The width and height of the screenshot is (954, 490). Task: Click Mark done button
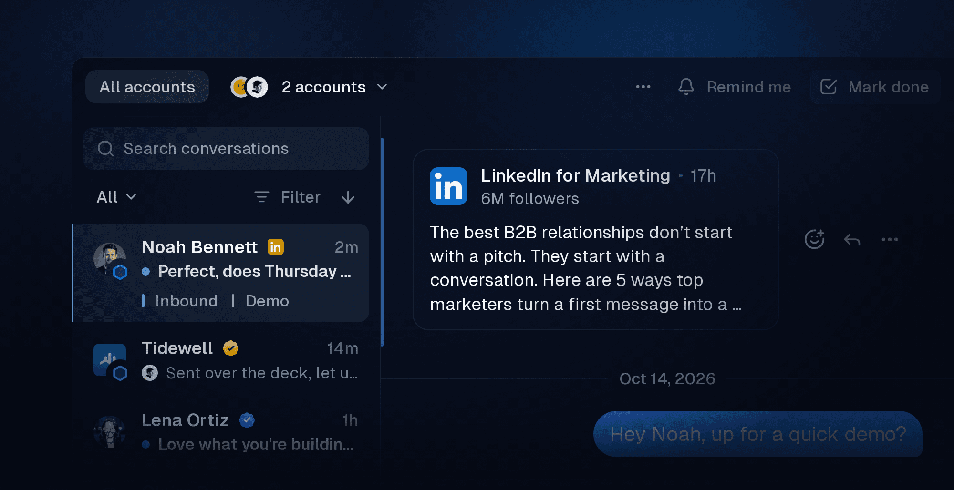(875, 87)
